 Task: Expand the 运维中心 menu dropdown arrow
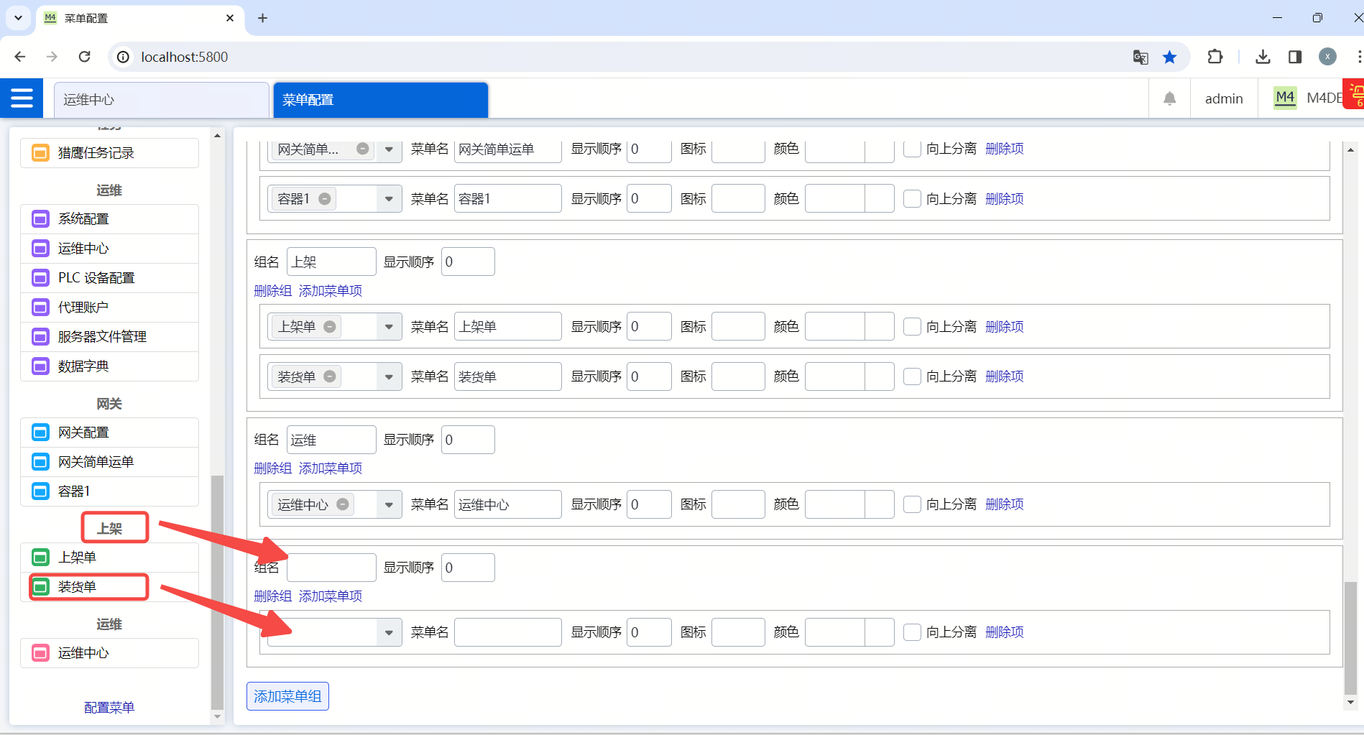click(x=389, y=504)
